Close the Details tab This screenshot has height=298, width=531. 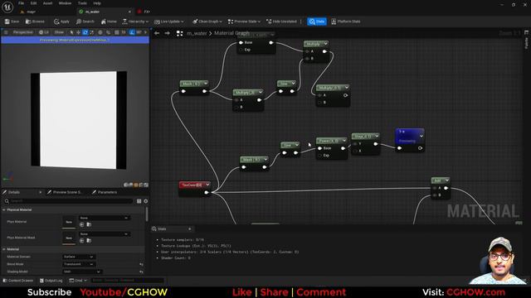(41, 192)
